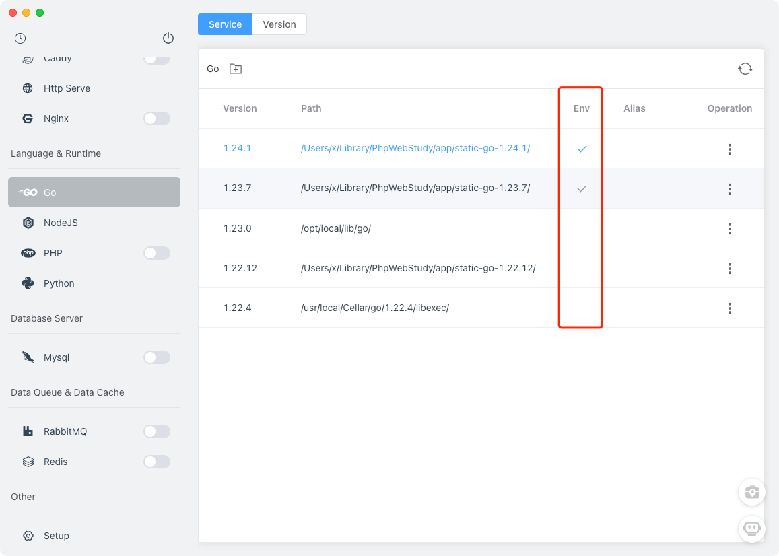This screenshot has height=556, width=779.
Task: Click the Nginx logo icon
Action: [x=28, y=118]
